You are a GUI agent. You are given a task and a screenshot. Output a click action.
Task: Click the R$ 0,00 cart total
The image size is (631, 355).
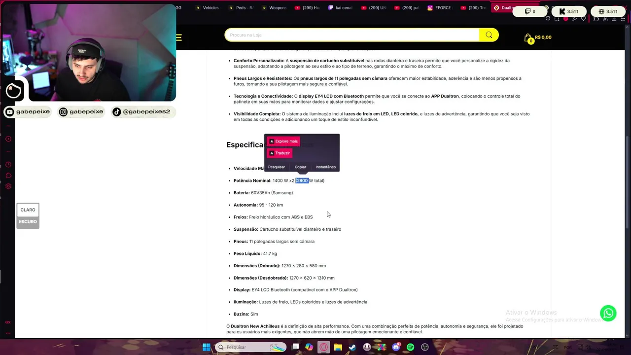pos(543,37)
